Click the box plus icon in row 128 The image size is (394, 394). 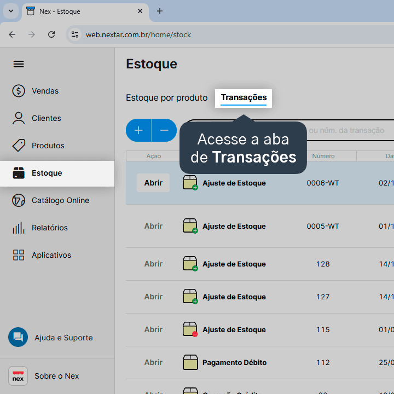190,264
